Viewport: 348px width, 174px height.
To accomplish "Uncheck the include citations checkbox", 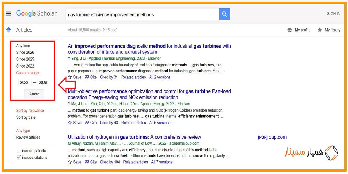I will pos(18,157).
